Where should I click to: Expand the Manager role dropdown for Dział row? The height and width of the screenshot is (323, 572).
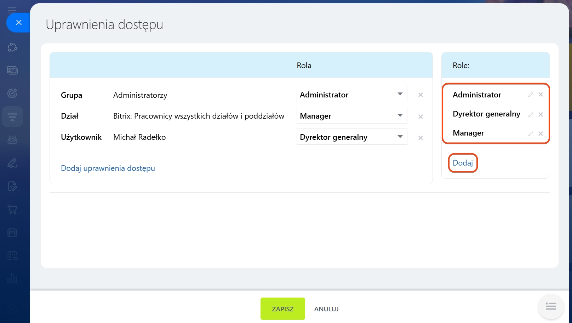click(x=351, y=115)
